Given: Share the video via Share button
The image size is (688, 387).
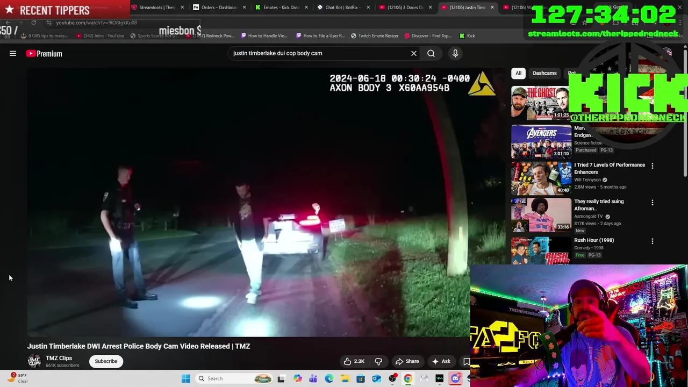Looking at the screenshot, I should click(407, 361).
